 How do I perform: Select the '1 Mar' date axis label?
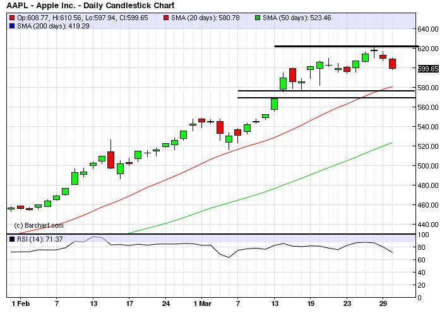pos(201,303)
